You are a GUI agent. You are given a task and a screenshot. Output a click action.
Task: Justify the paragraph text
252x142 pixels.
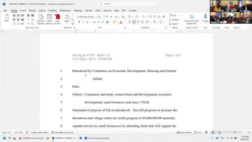tap(142, 22)
